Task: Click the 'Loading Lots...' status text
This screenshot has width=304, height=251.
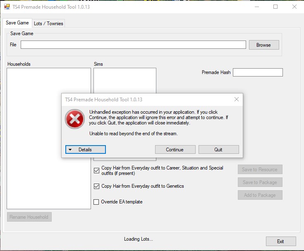Action: pyautogui.click(x=139, y=239)
